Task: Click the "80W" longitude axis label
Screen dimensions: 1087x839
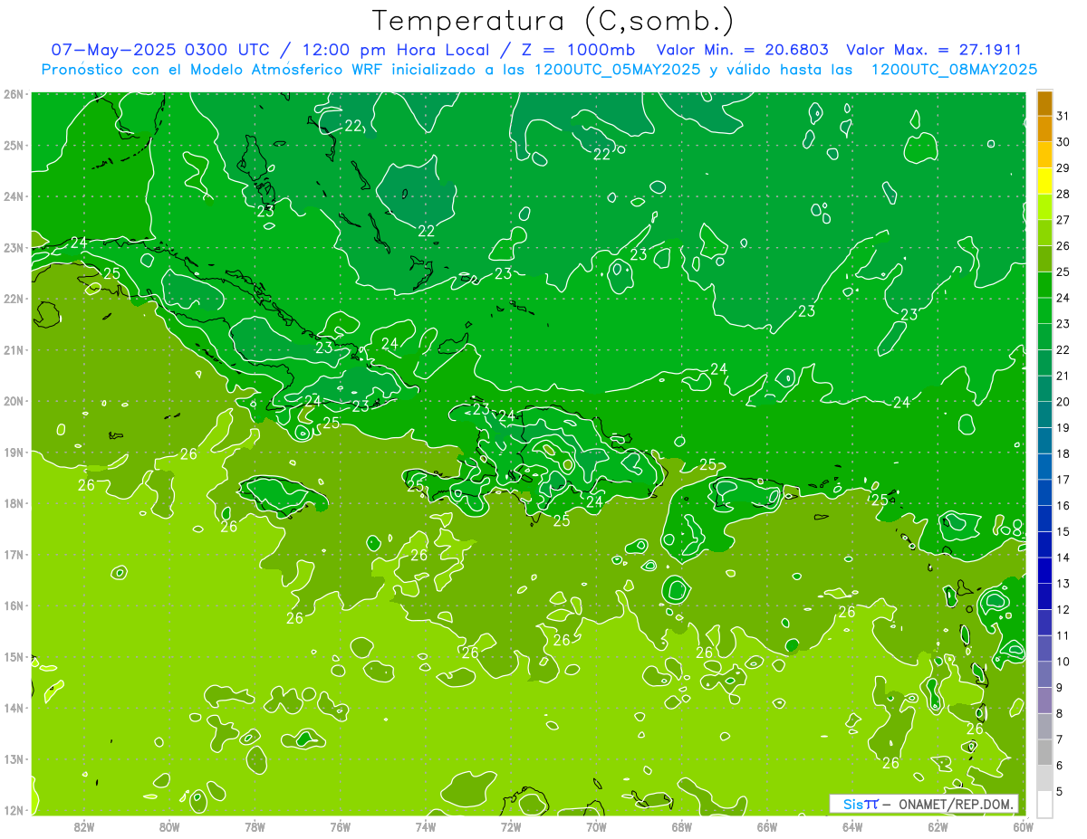Action: pos(169,826)
